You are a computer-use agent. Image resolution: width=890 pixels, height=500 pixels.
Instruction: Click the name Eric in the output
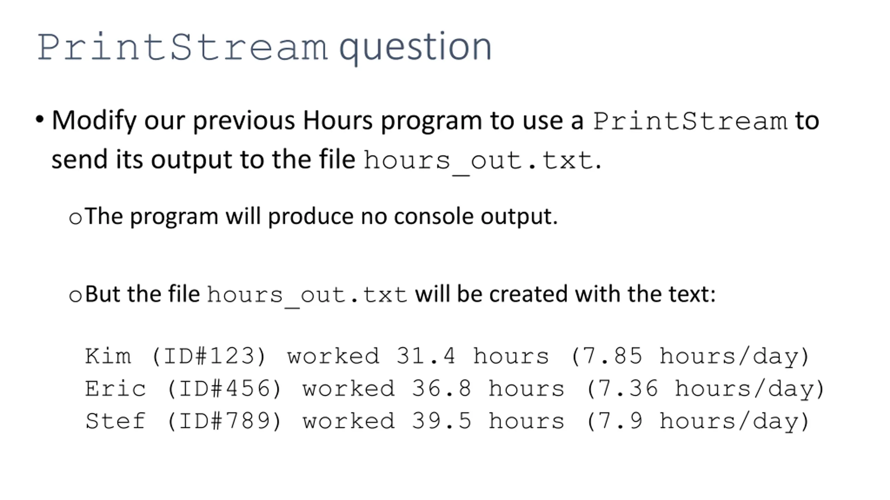tap(115, 389)
